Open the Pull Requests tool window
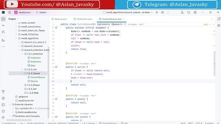Screen dimensions: 221x124 click(x=3, y=32)
